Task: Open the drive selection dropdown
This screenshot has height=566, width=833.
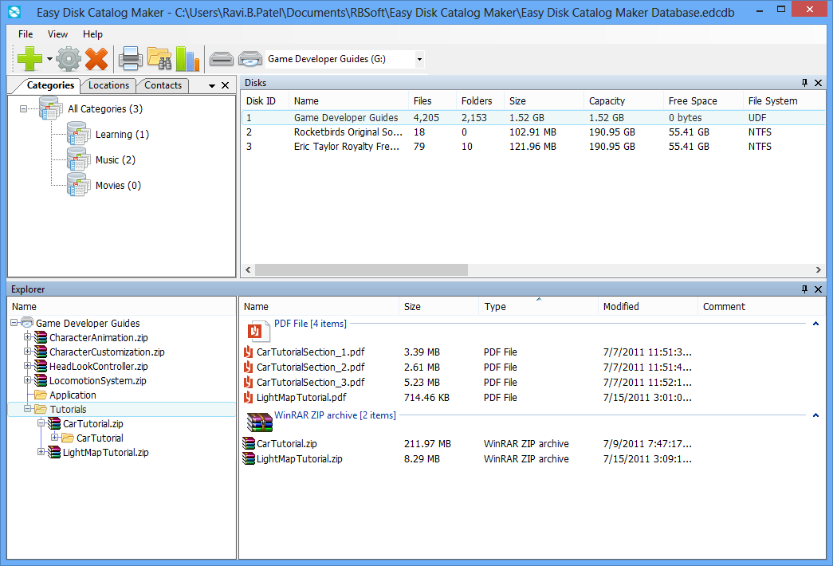Action: (x=418, y=58)
